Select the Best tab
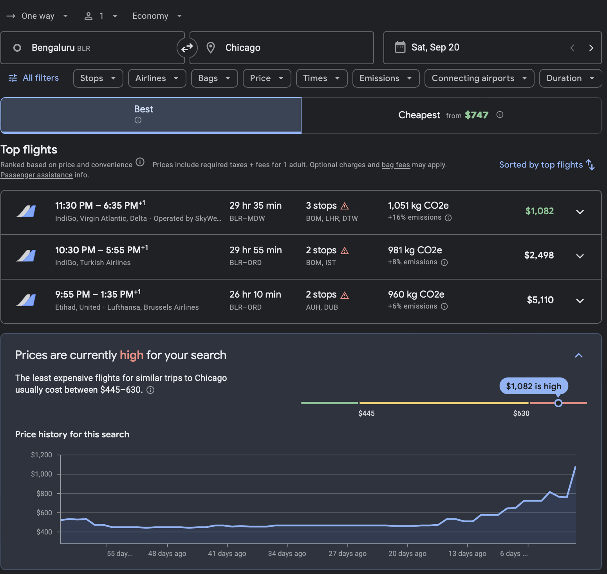This screenshot has height=574, width=607. [151, 115]
